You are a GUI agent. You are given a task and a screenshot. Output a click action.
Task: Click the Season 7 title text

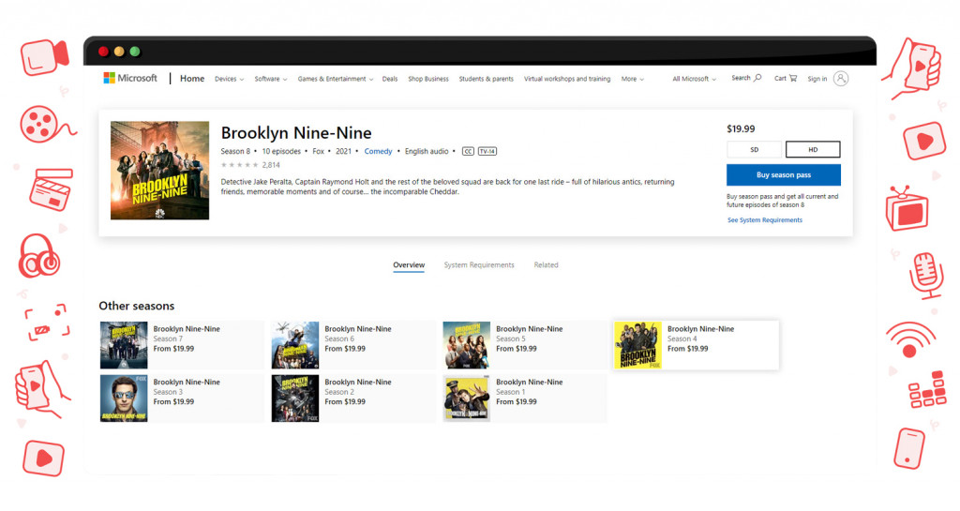tap(187, 329)
